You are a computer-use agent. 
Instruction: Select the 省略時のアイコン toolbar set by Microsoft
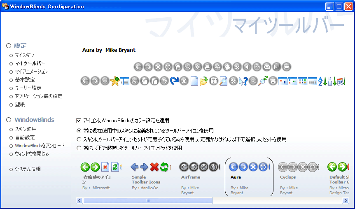tap(101, 177)
